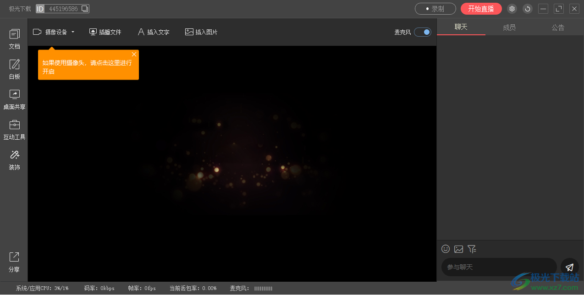Open 互动工具 interactive tools
The image size is (584, 295).
pos(14,129)
